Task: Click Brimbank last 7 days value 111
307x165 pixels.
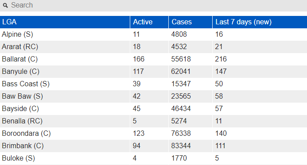Action: [x=220, y=146]
